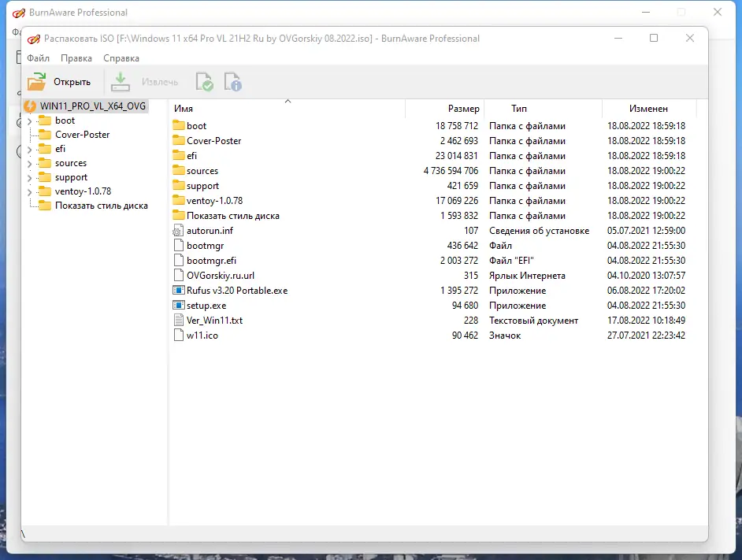Click the date 06.08.2022 17:20:02

(x=646, y=290)
